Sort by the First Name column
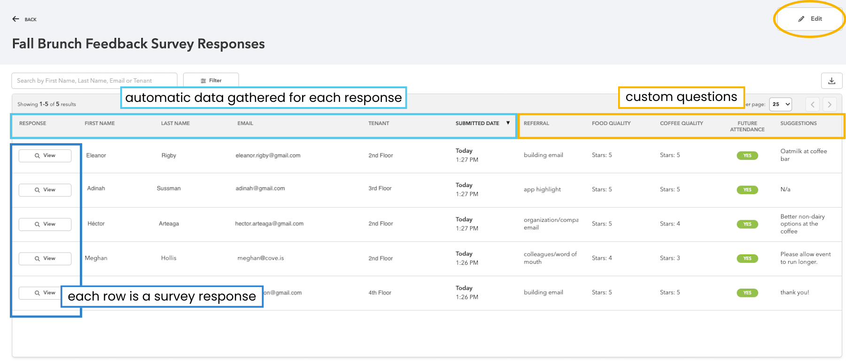 tap(100, 124)
